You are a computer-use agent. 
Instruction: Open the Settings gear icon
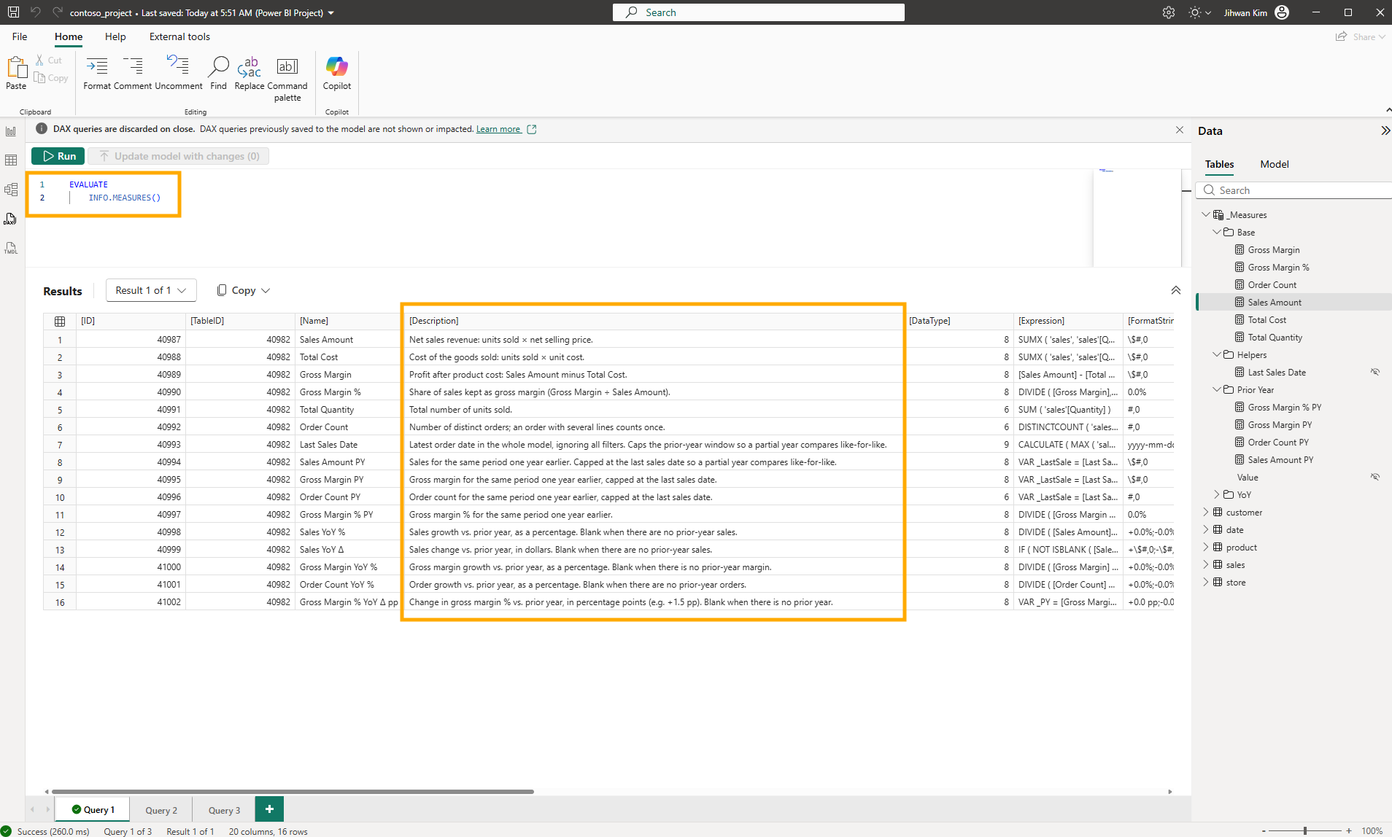1168,12
